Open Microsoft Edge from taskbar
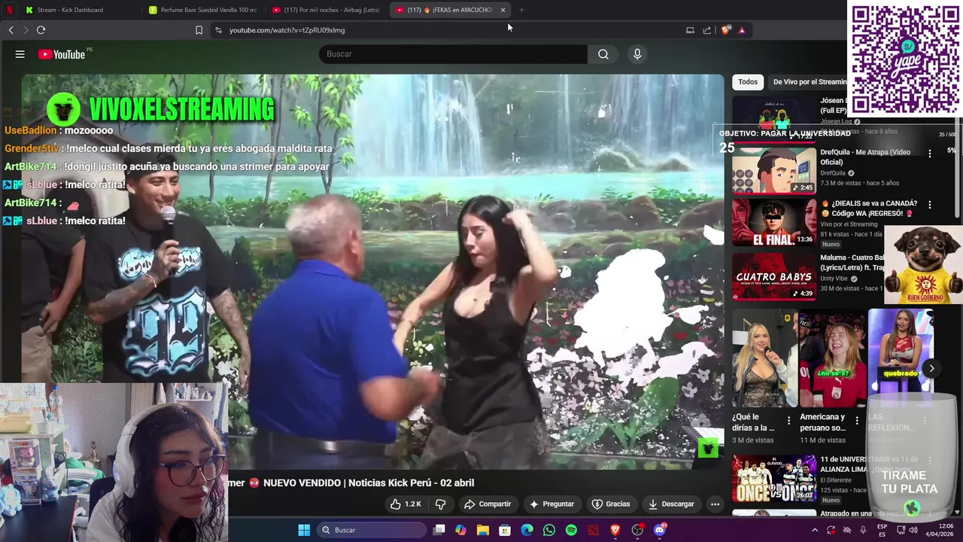 tap(527, 530)
